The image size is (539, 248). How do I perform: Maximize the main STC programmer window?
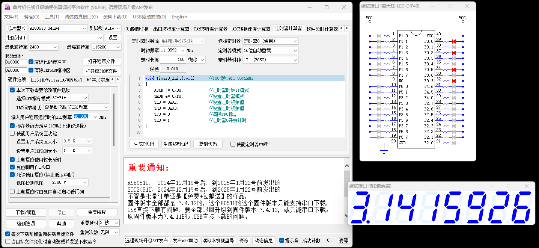tap(327, 7)
